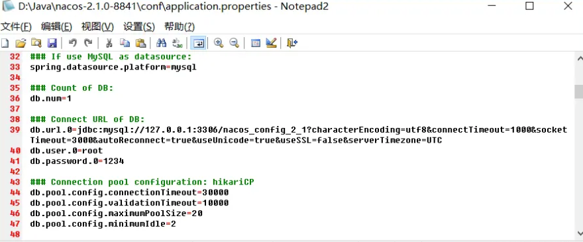Open the Replace text tool
This screenshot has height=242, width=583.
click(x=178, y=43)
